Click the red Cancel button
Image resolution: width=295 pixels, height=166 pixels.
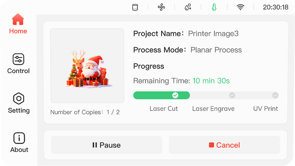224,145
